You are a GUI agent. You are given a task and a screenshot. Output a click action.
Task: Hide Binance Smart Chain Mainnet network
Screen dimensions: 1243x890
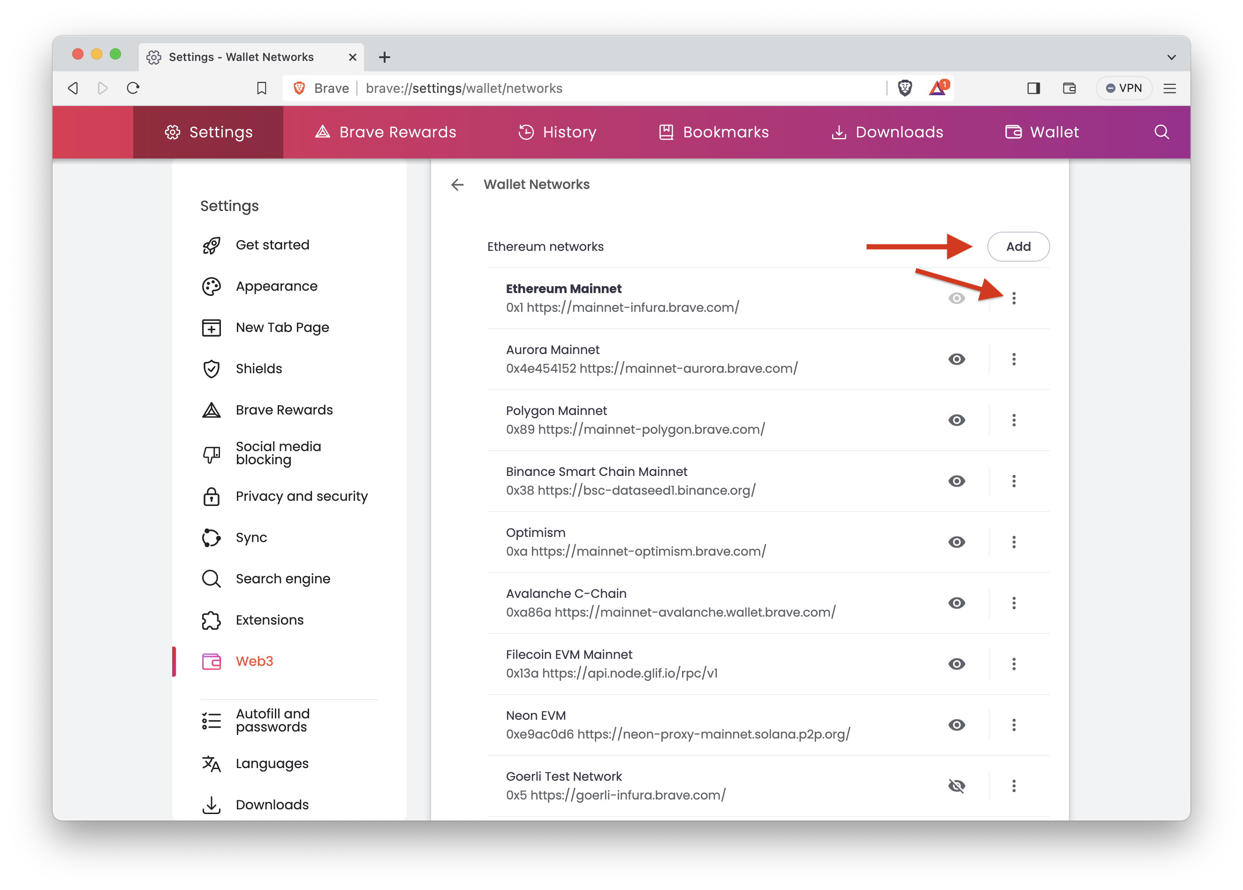[x=956, y=481]
